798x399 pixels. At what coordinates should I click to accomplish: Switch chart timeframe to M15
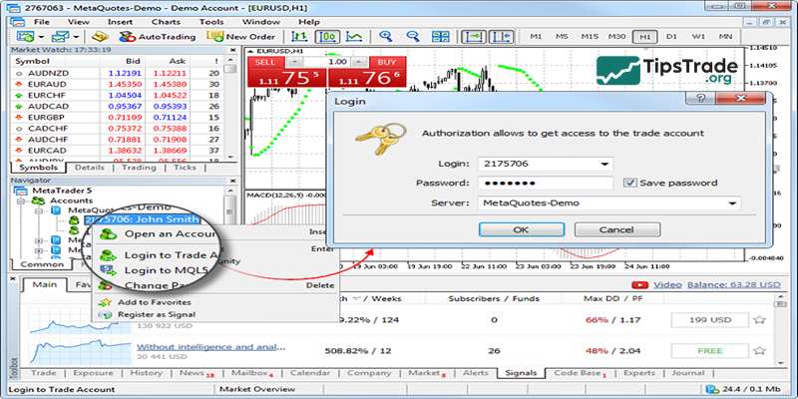point(590,37)
